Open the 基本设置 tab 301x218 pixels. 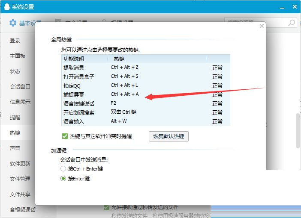25,23
